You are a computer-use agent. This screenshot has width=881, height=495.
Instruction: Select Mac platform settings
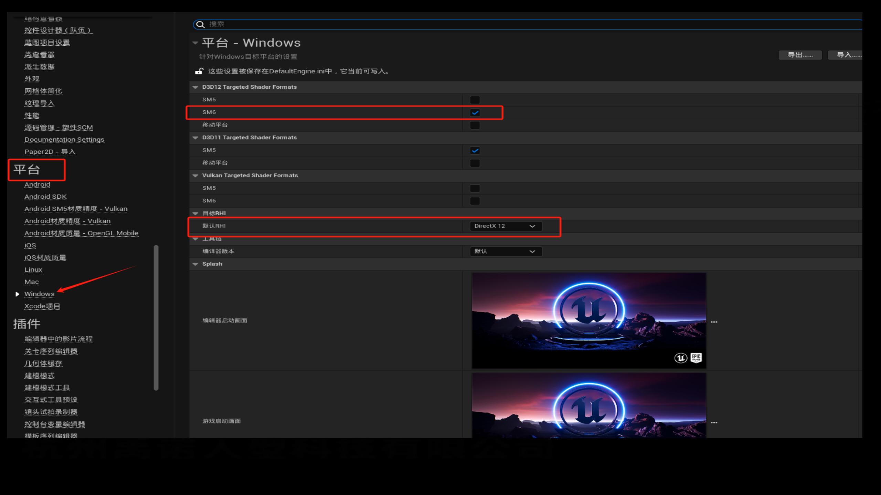pyautogui.click(x=32, y=282)
